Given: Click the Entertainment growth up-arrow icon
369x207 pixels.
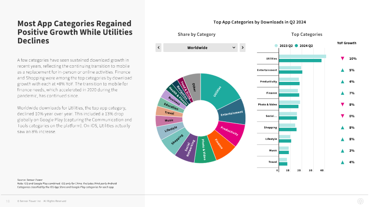Looking at the screenshot, I should pos(342,70).
